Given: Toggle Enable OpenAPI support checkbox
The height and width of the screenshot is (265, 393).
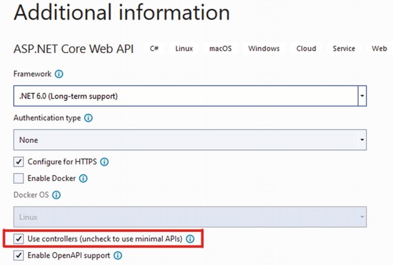Looking at the screenshot, I should [x=18, y=255].
